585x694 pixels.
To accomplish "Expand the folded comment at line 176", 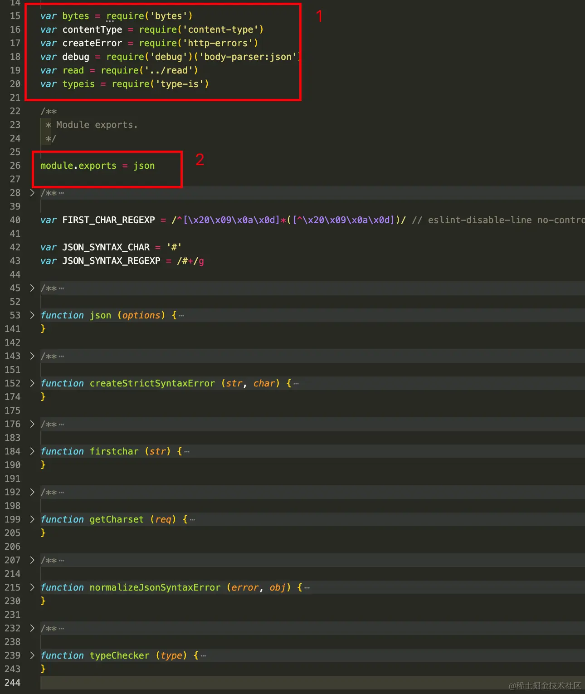I will pos(32,424).
